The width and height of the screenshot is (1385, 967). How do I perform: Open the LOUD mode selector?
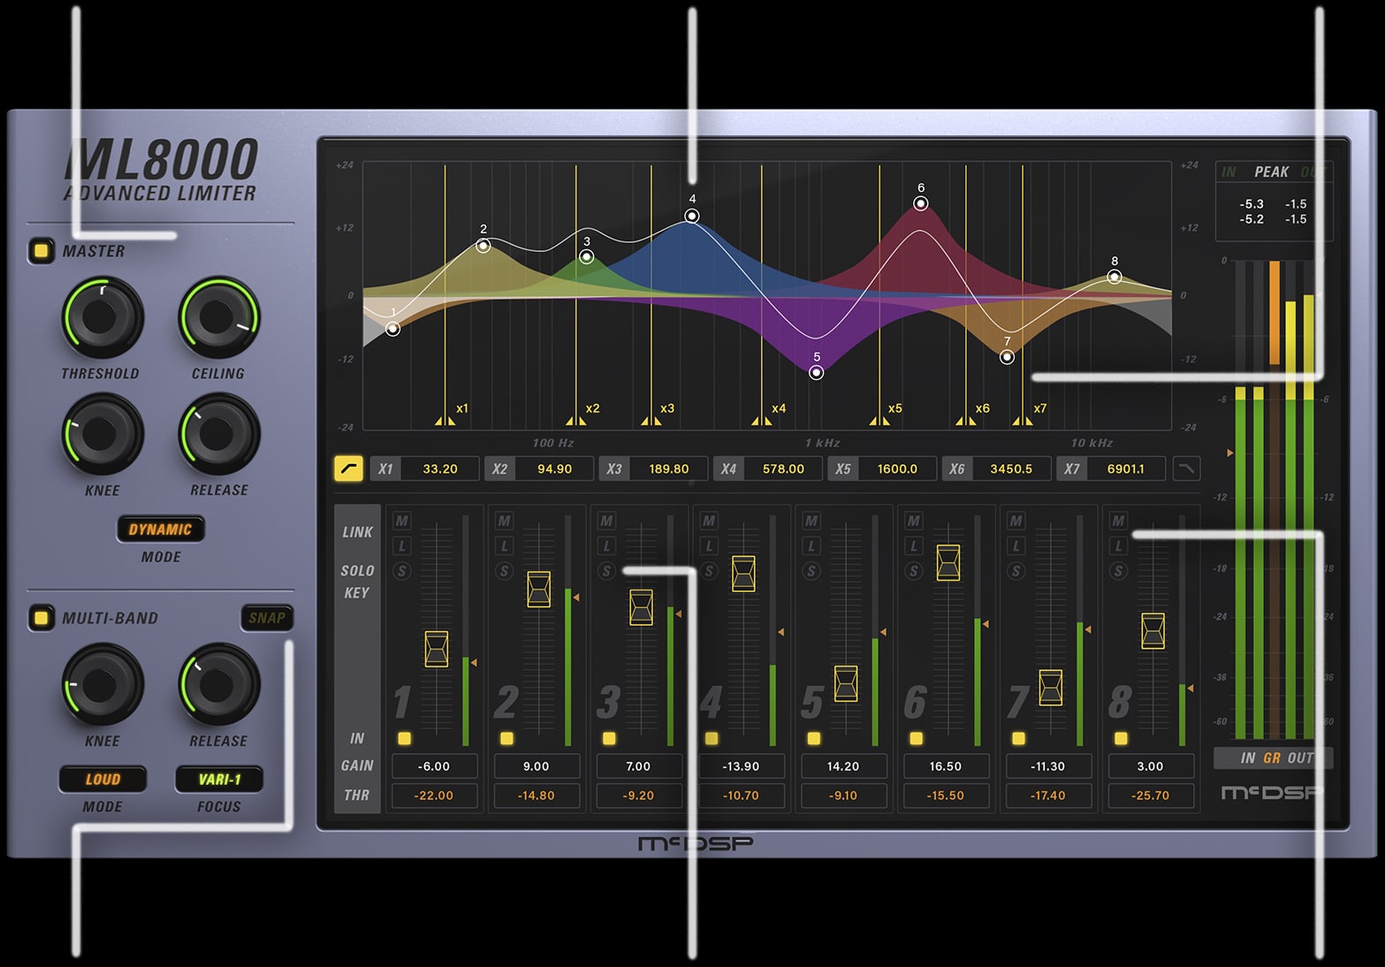coord(103,780)
